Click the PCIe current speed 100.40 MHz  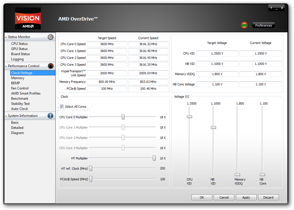(x=148, y=89)
